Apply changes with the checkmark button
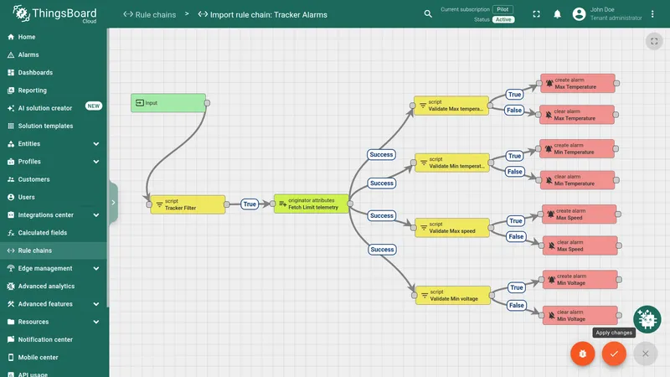670x377 pixels. pos(614,354)
